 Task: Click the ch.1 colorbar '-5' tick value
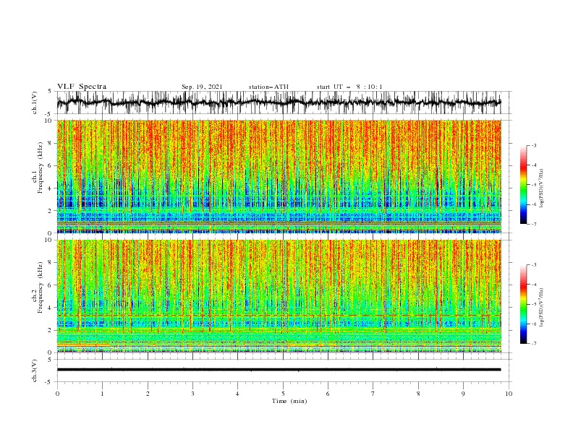tap(533, 185)
